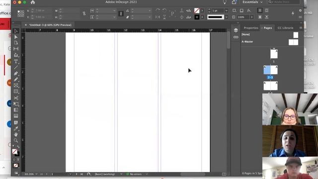This screenshot has height=179, width=318.
Task: Switch to the CC Libraries tab
Action: click(x=285, y=28)
